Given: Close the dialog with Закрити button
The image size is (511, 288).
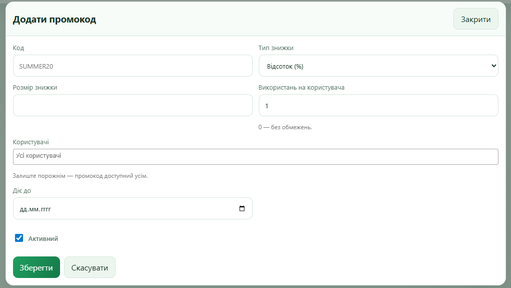Looking at the screenshot, I should coord(476,19).
